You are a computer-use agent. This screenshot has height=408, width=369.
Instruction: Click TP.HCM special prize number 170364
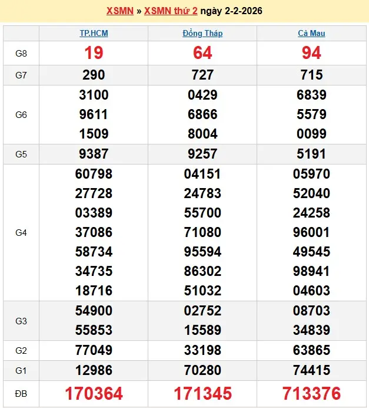coord(94,393)
